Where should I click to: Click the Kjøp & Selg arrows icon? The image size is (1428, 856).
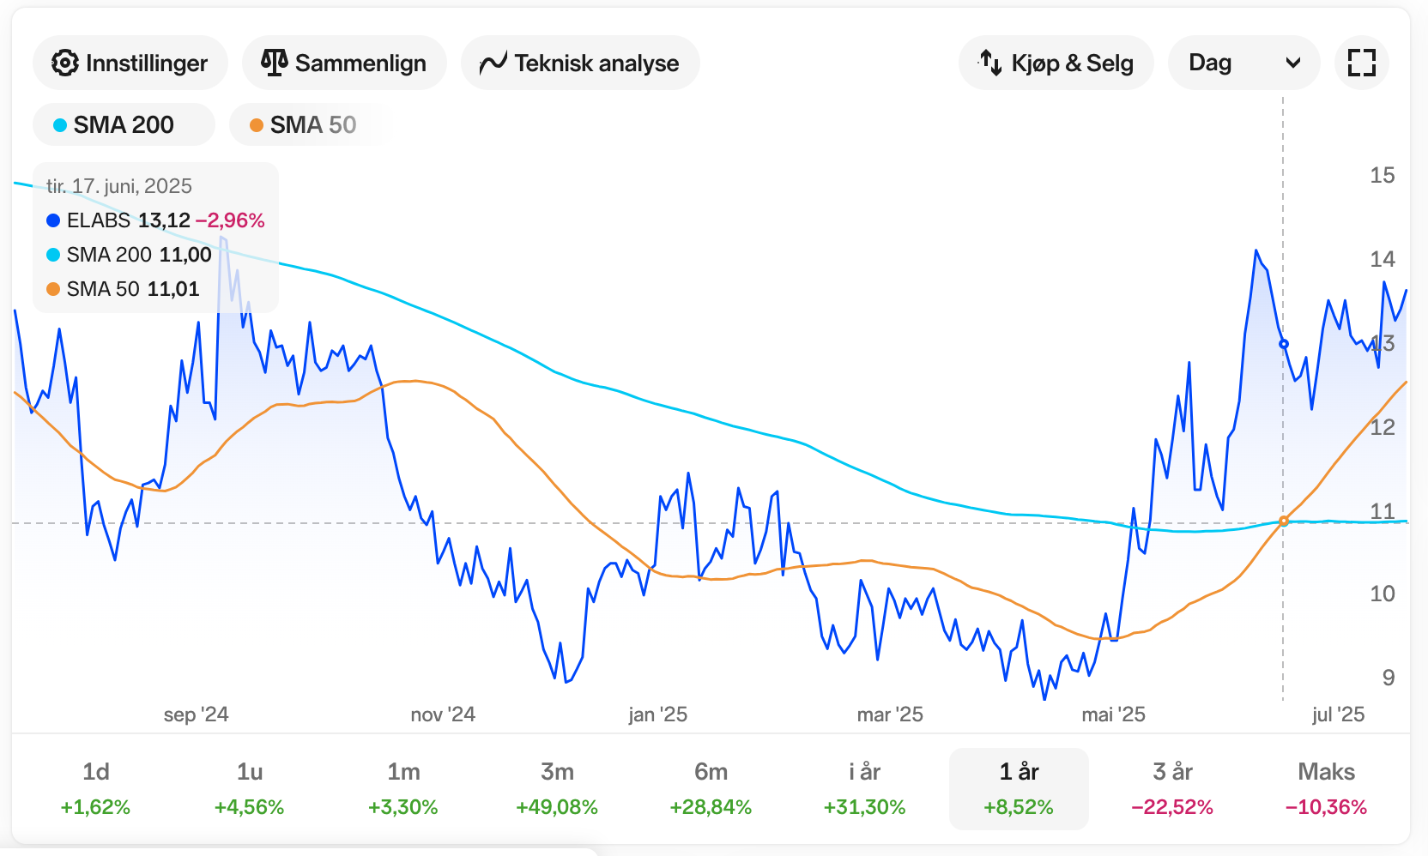point(991,63)
